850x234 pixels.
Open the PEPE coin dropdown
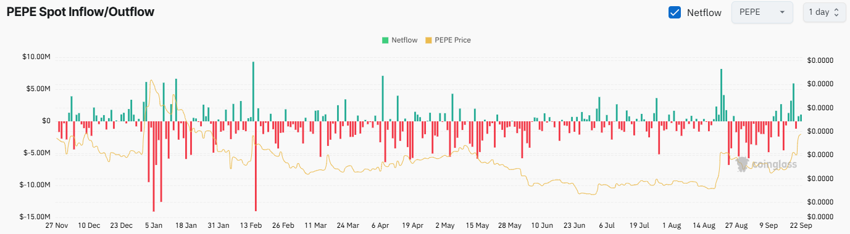pyautogui.click(x=762, y=12)
